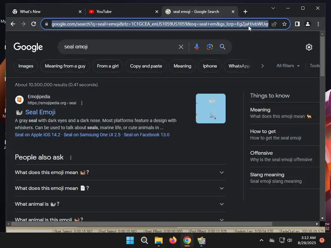
Task: Start voice search with the microphone icon
Action: 197,47
